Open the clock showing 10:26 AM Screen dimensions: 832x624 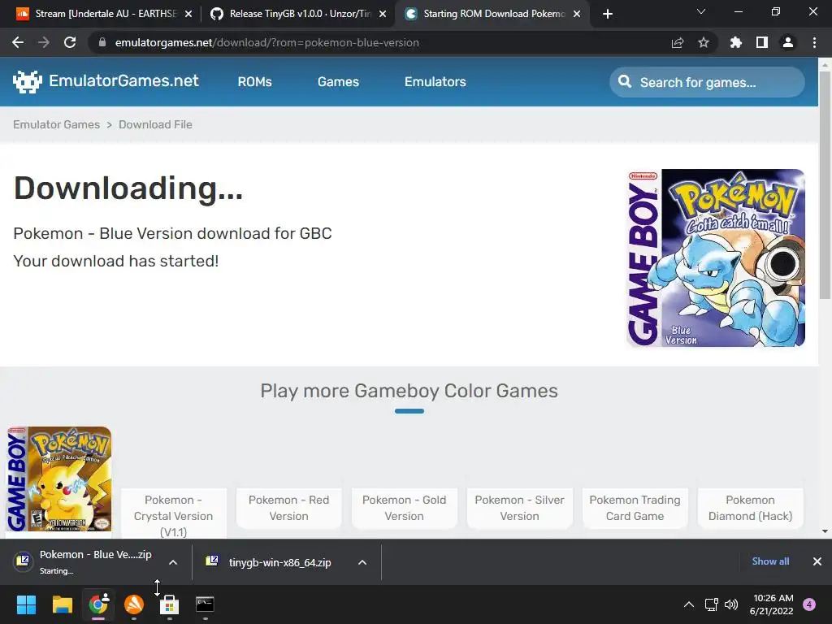click(x=772, y=604)
